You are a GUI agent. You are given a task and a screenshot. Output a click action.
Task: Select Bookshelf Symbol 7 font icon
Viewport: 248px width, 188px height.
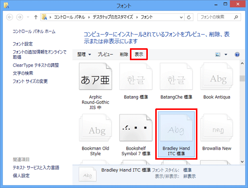pos(136,128)
